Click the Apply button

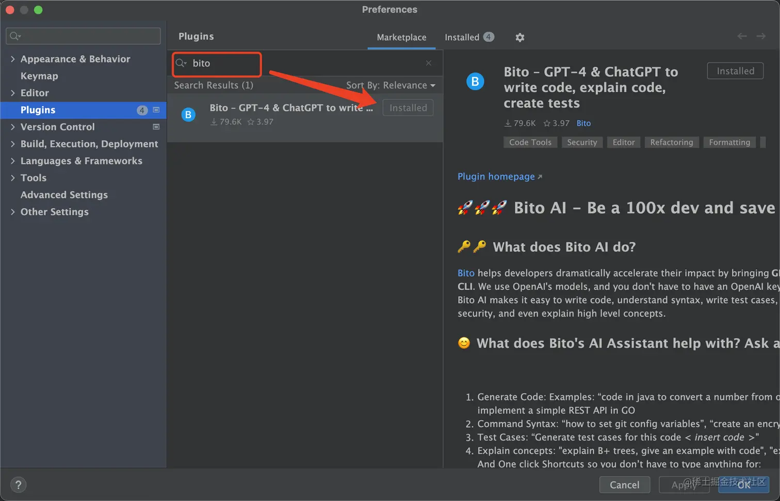coord(684,485)
